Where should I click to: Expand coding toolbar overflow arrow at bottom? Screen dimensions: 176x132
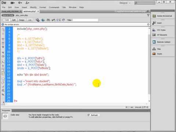pos(3,102)
